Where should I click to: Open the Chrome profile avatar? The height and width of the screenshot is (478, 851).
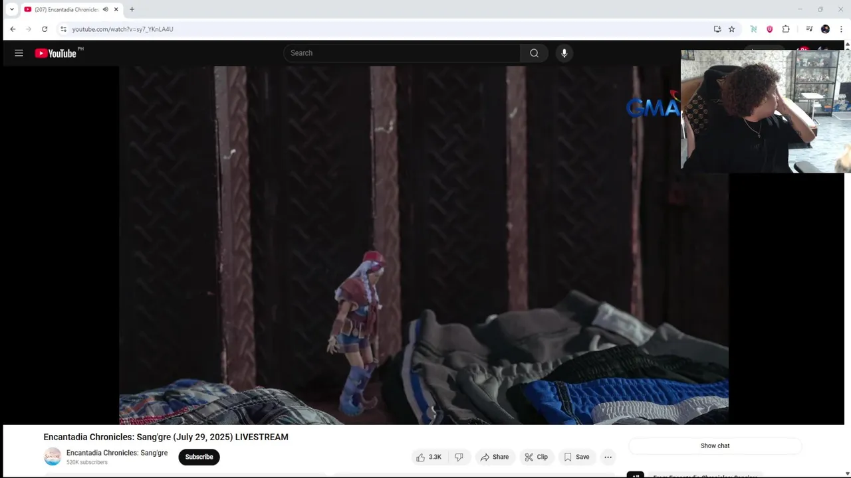point(825,29)
